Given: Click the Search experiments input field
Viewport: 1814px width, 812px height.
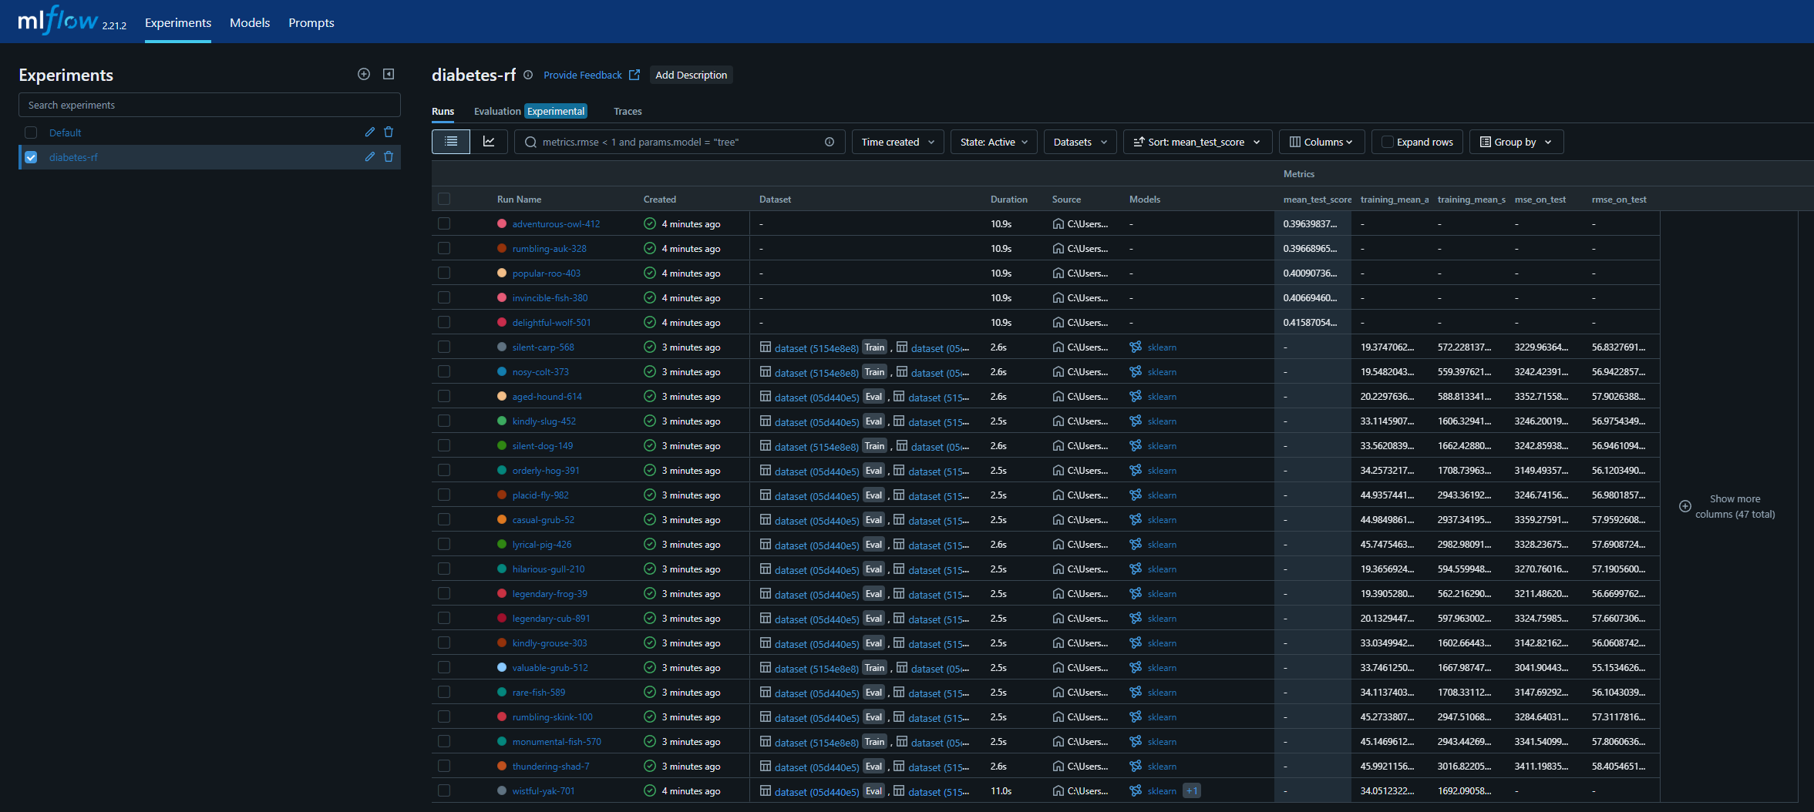Looking at the screenshot, I should pyautogui.click(x=209, y=105).
